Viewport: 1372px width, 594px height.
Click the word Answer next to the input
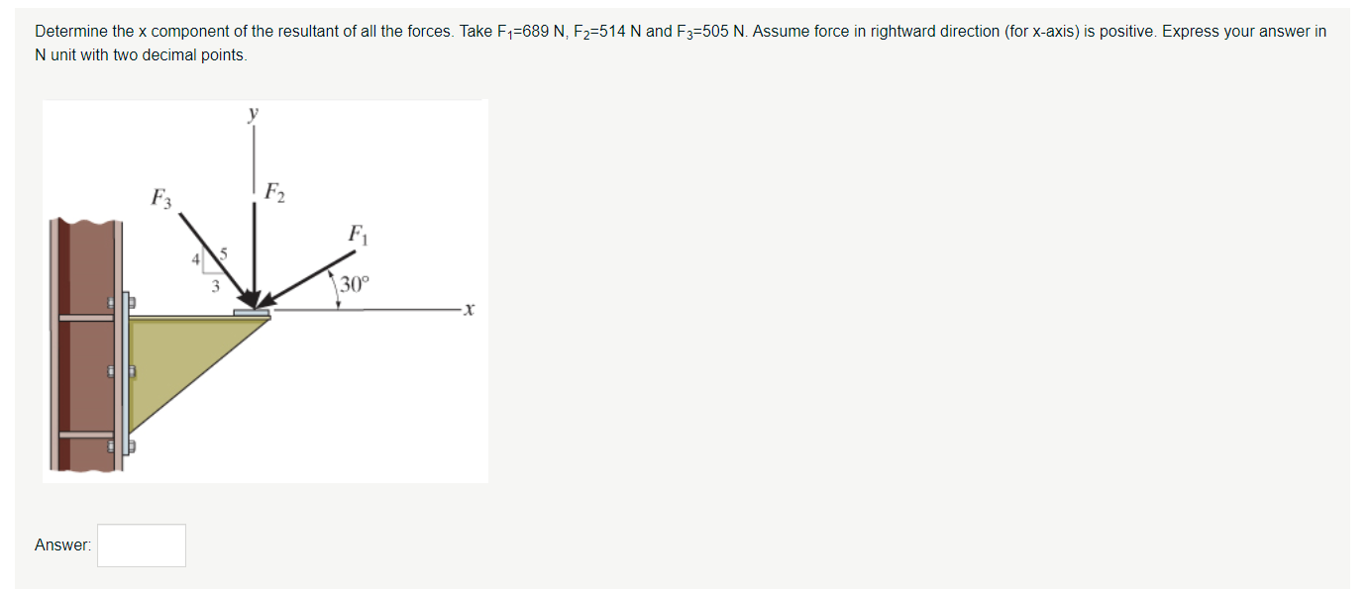[61, 544]
